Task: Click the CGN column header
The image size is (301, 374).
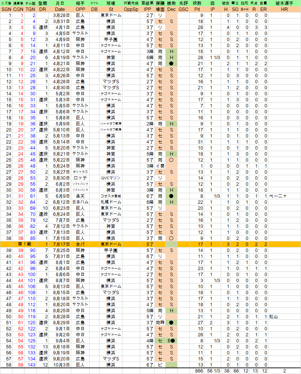Action: pyautogui.click(x=18, y=9)
